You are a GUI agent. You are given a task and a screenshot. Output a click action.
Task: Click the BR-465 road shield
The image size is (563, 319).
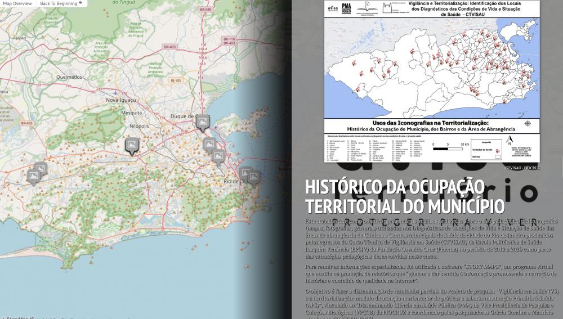(26, 123)
